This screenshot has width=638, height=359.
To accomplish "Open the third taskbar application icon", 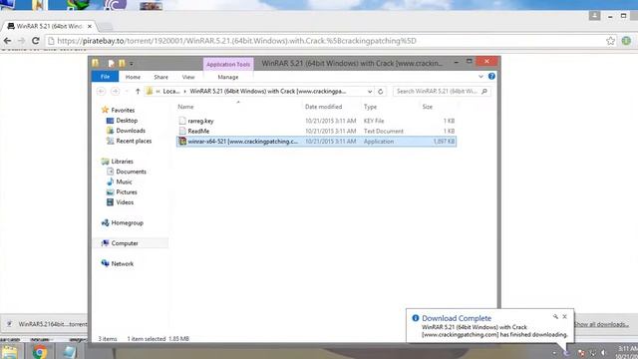I will 70,352.
